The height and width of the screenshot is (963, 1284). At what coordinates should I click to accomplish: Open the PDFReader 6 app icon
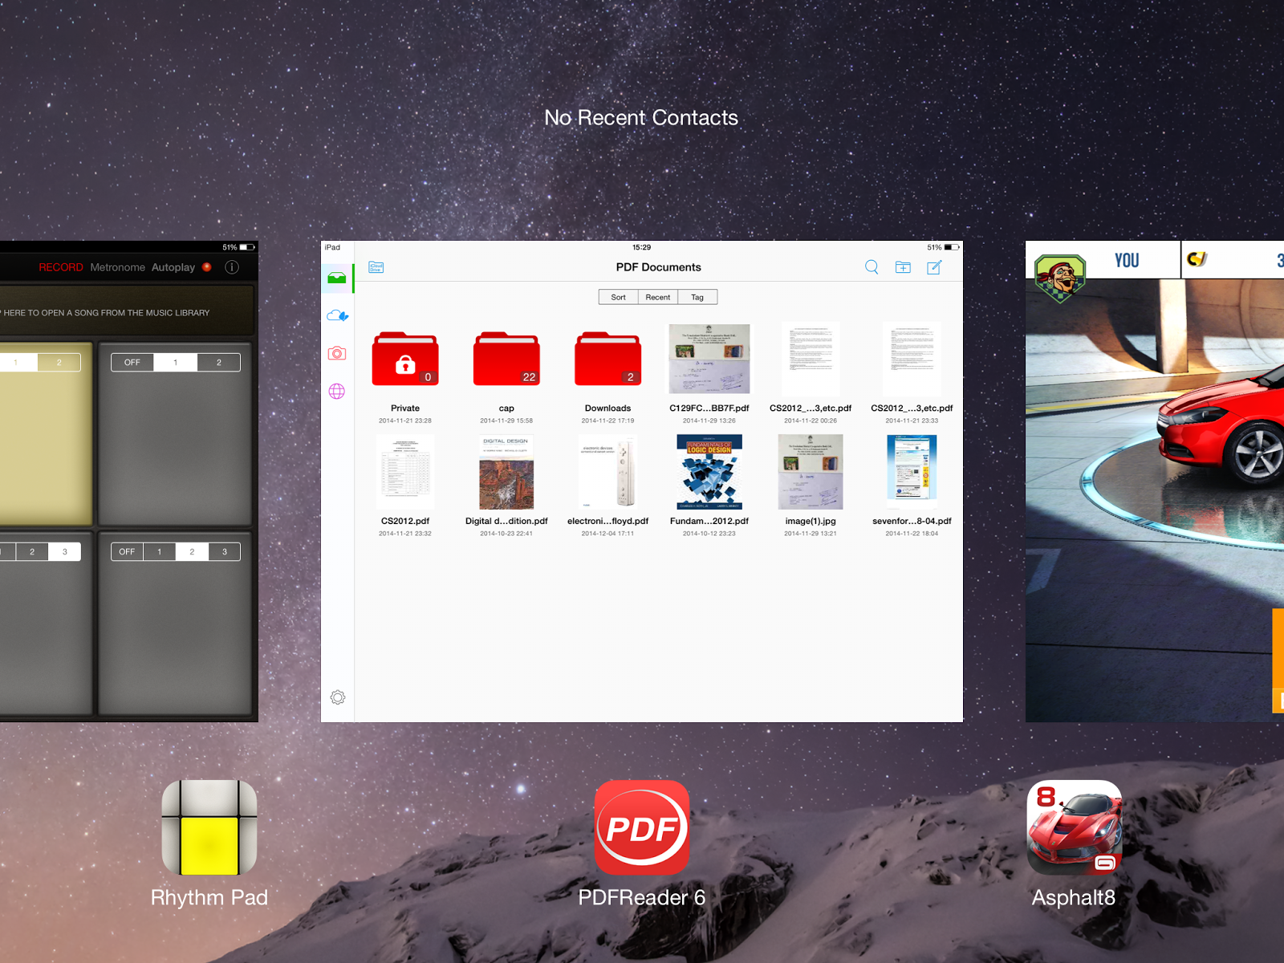pos(642,827)
